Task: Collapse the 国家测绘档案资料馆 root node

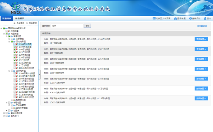Action: (x=1, y=28)
